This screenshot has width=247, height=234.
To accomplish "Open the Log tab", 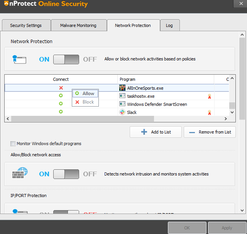I will click(x=169, y=25).
